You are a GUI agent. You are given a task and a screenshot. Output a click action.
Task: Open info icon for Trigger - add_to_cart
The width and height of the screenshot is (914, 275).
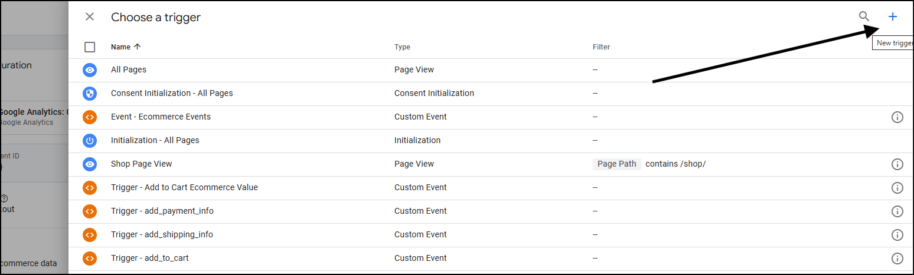(x=897, y=259)
